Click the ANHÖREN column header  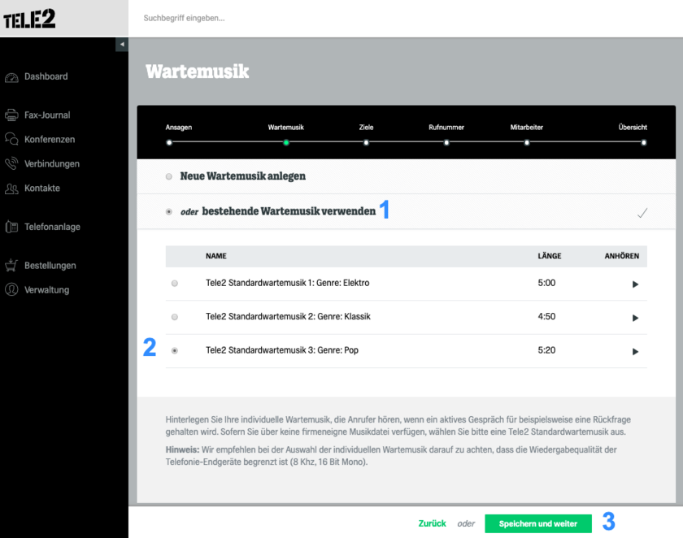(621, 256)
